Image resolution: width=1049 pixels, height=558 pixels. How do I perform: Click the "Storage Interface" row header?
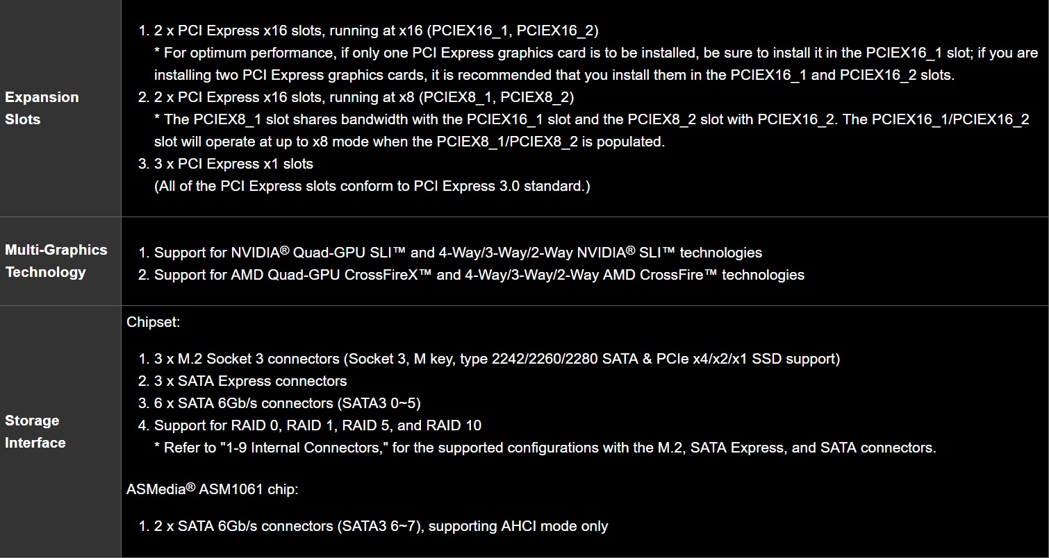point(35,432)
